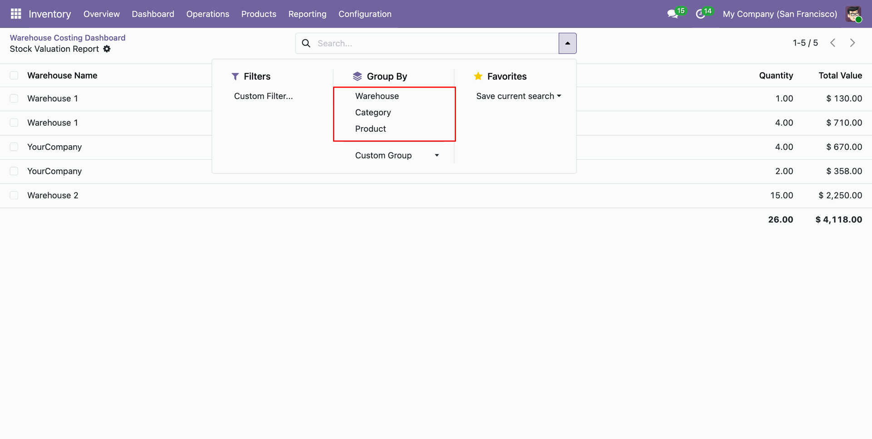Image resolution: width=872 pixels, height=439 pixels.
Task: Check the Warehouse 2 row checkbox
Action: point(14,195)
